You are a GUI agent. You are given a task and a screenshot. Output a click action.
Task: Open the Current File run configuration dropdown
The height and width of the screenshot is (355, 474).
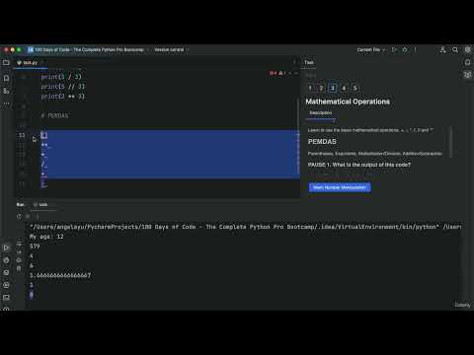pos(371,49)
